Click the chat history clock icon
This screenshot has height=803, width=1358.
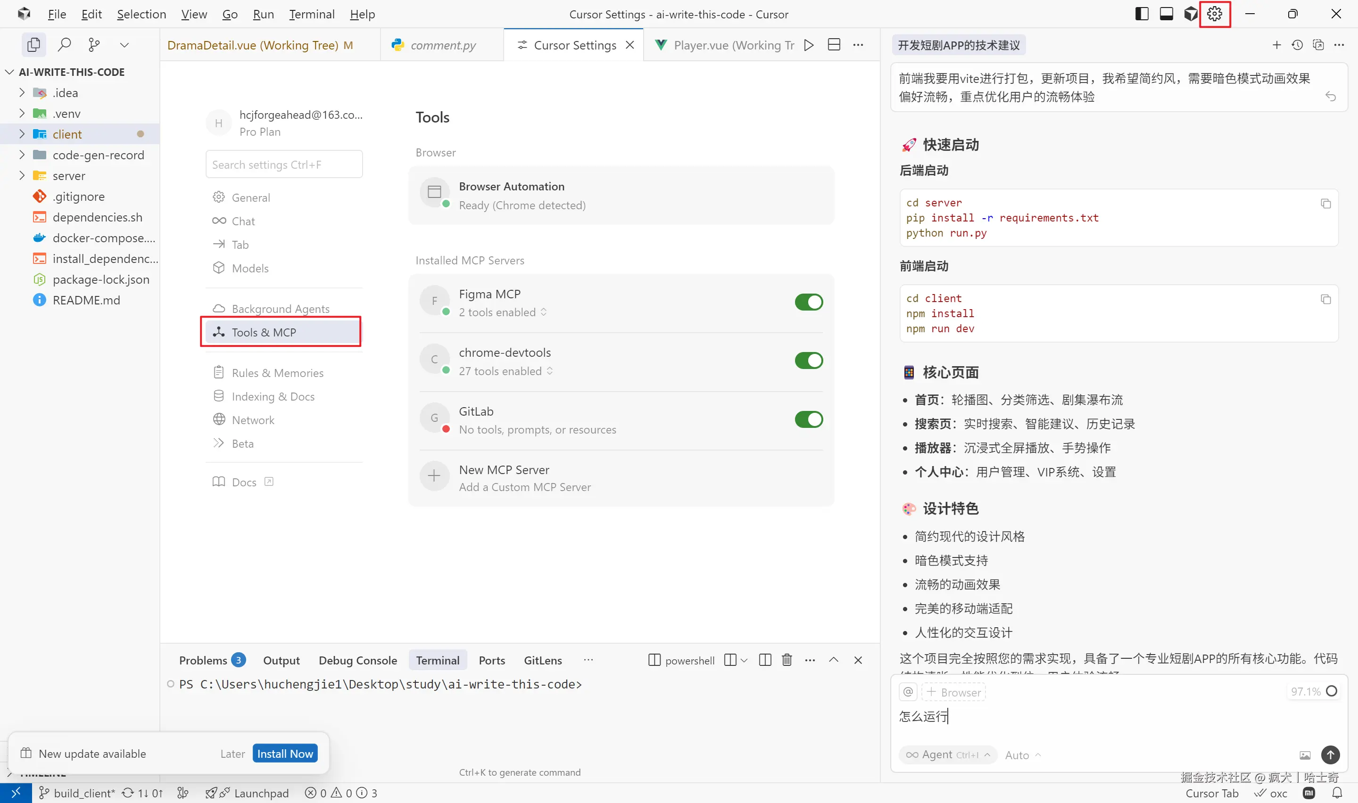[1297, 45]
